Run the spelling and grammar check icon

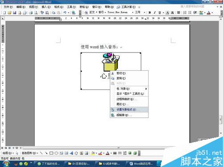pyautogui.click(x=42, y=12)
